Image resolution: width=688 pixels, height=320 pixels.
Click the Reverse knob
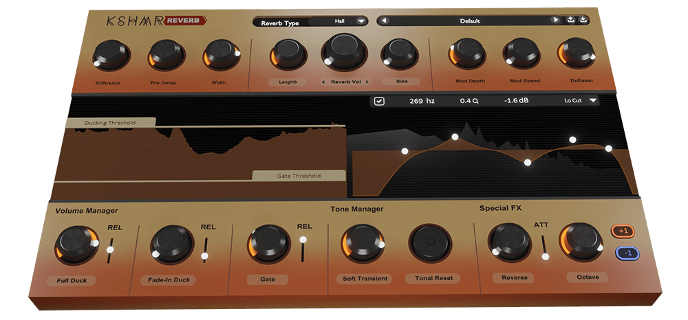pos(510,242)
